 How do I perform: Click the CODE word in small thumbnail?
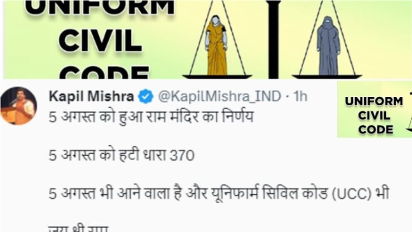coord(376,130)
